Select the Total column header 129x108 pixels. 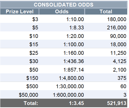106,12
